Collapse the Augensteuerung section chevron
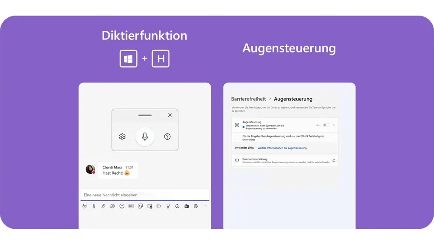434x244 pixels. click(334, 125)
